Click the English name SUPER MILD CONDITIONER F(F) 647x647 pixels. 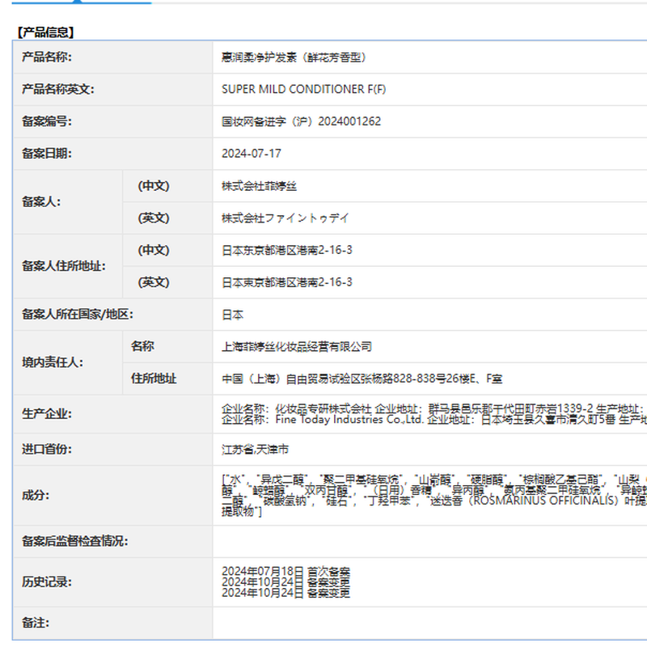click(303, 90)
